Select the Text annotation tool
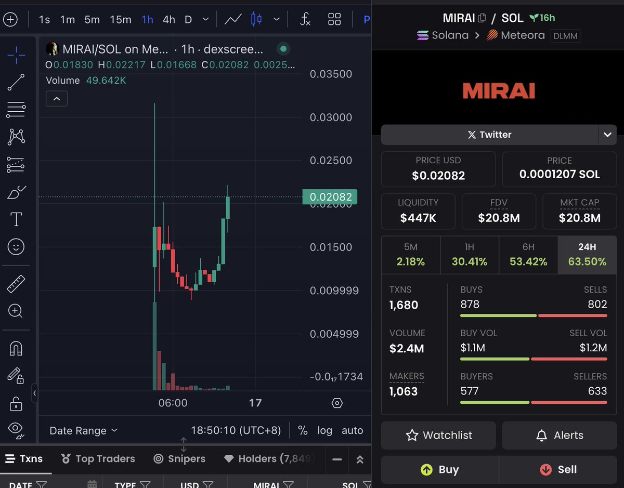Image resolution: width=624 pixels, height=488 pixels. [x=16, y=219]
